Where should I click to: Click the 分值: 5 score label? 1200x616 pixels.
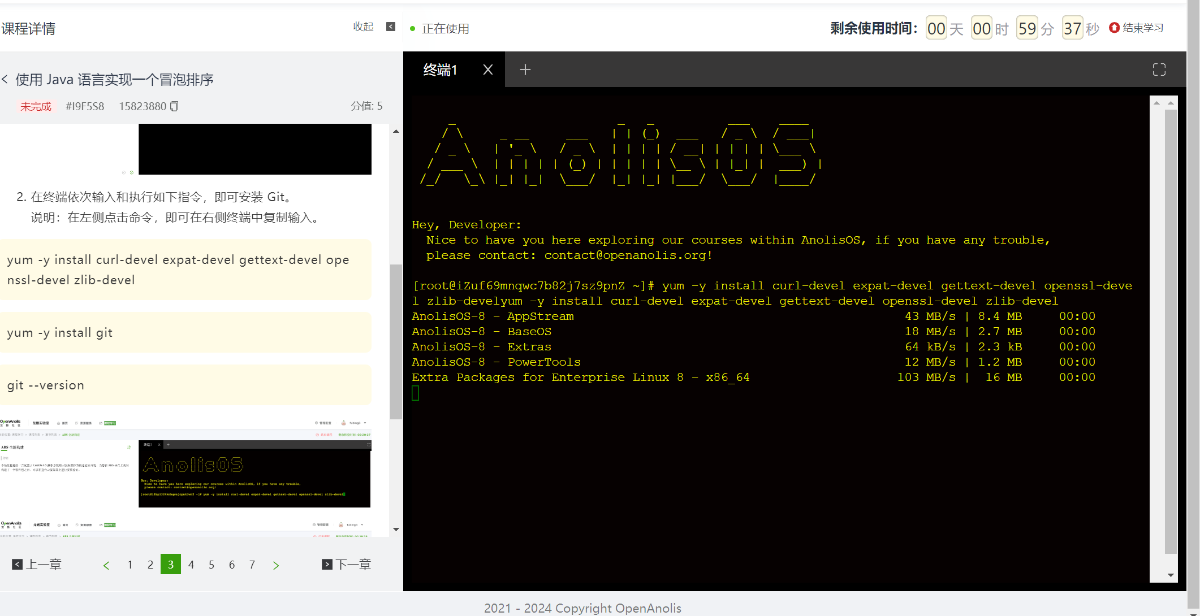[x=366, y=106]
